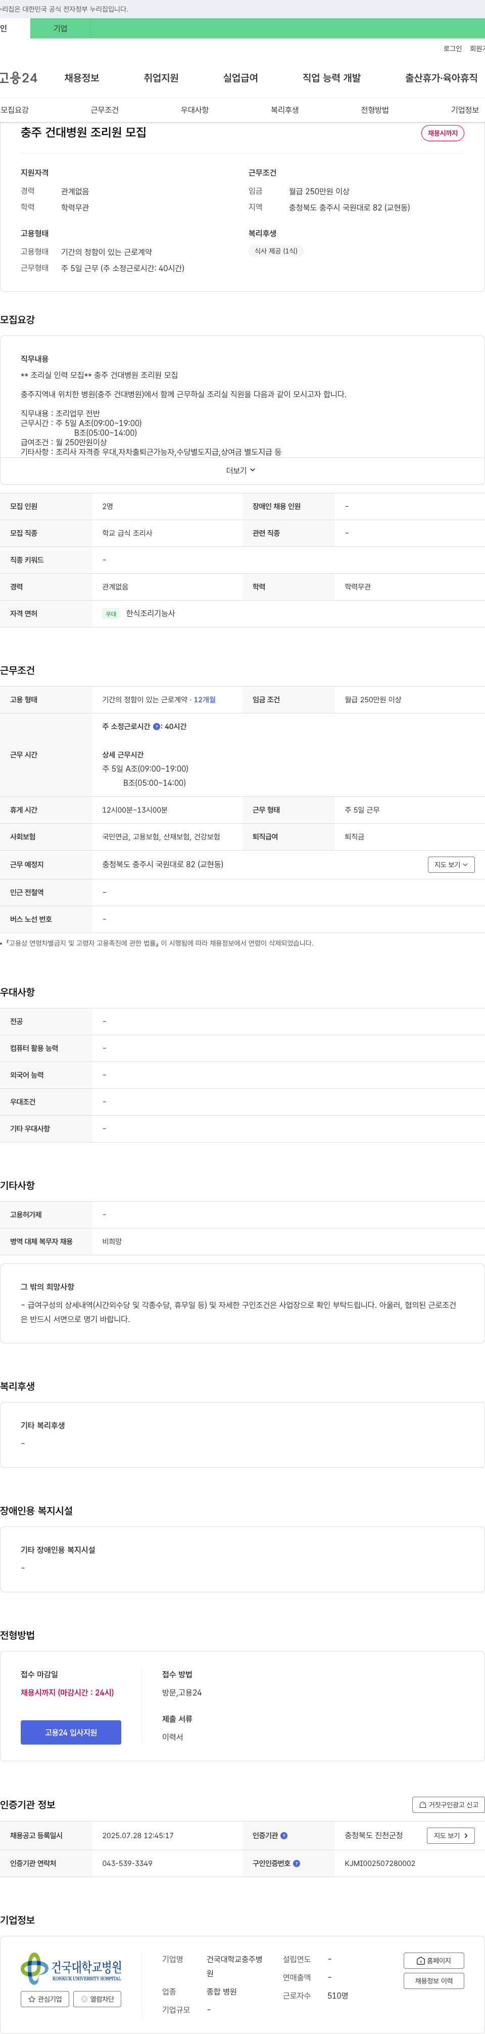Image resolution: width=485 pixels, height=2034 pixels.
Task: Click the 충청북도 진천군청 agency name
Action: [374, 1836]
